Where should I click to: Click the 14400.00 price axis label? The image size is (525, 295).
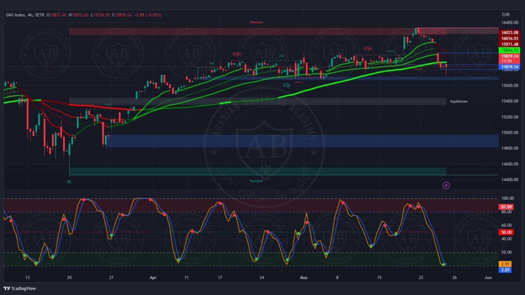(510, 180)
